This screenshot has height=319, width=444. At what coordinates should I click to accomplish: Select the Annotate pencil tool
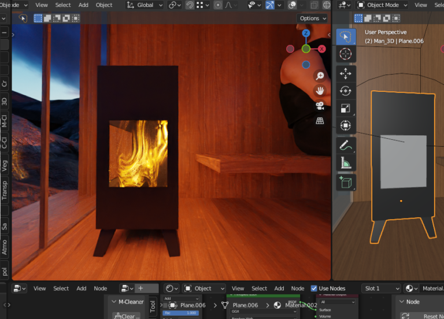pos(346,145)
